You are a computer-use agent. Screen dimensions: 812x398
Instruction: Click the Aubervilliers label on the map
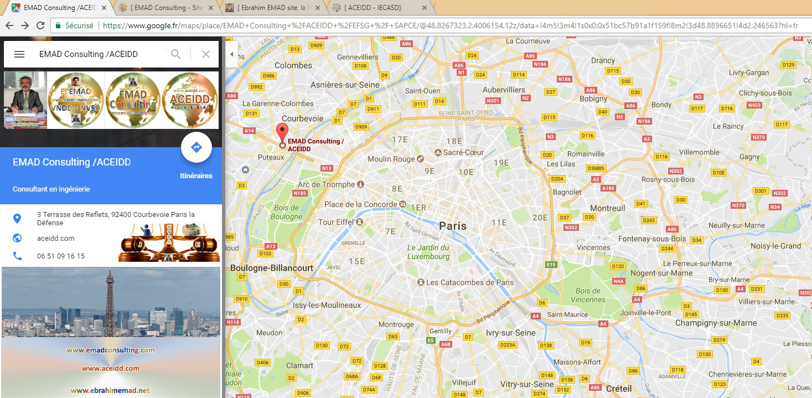(x=504, y=90)
